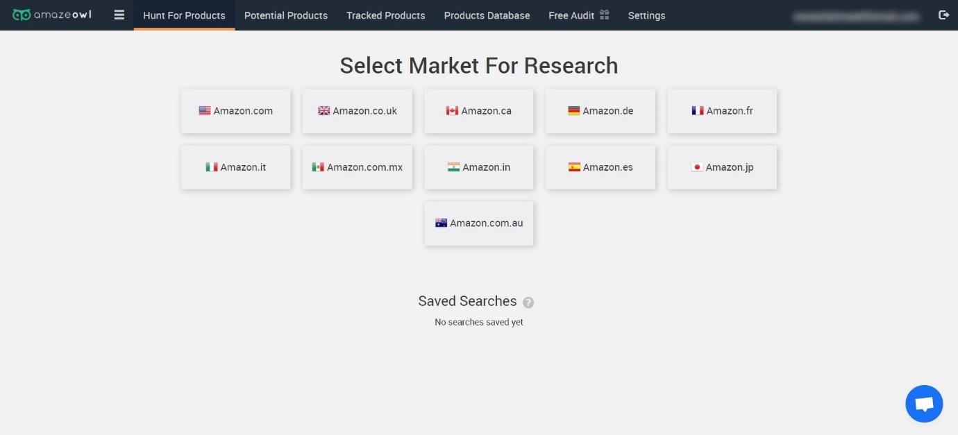The height and width of the screenshot is (435, 958).
Task: Select the Amazon.in market
Action: click(479, 167)
